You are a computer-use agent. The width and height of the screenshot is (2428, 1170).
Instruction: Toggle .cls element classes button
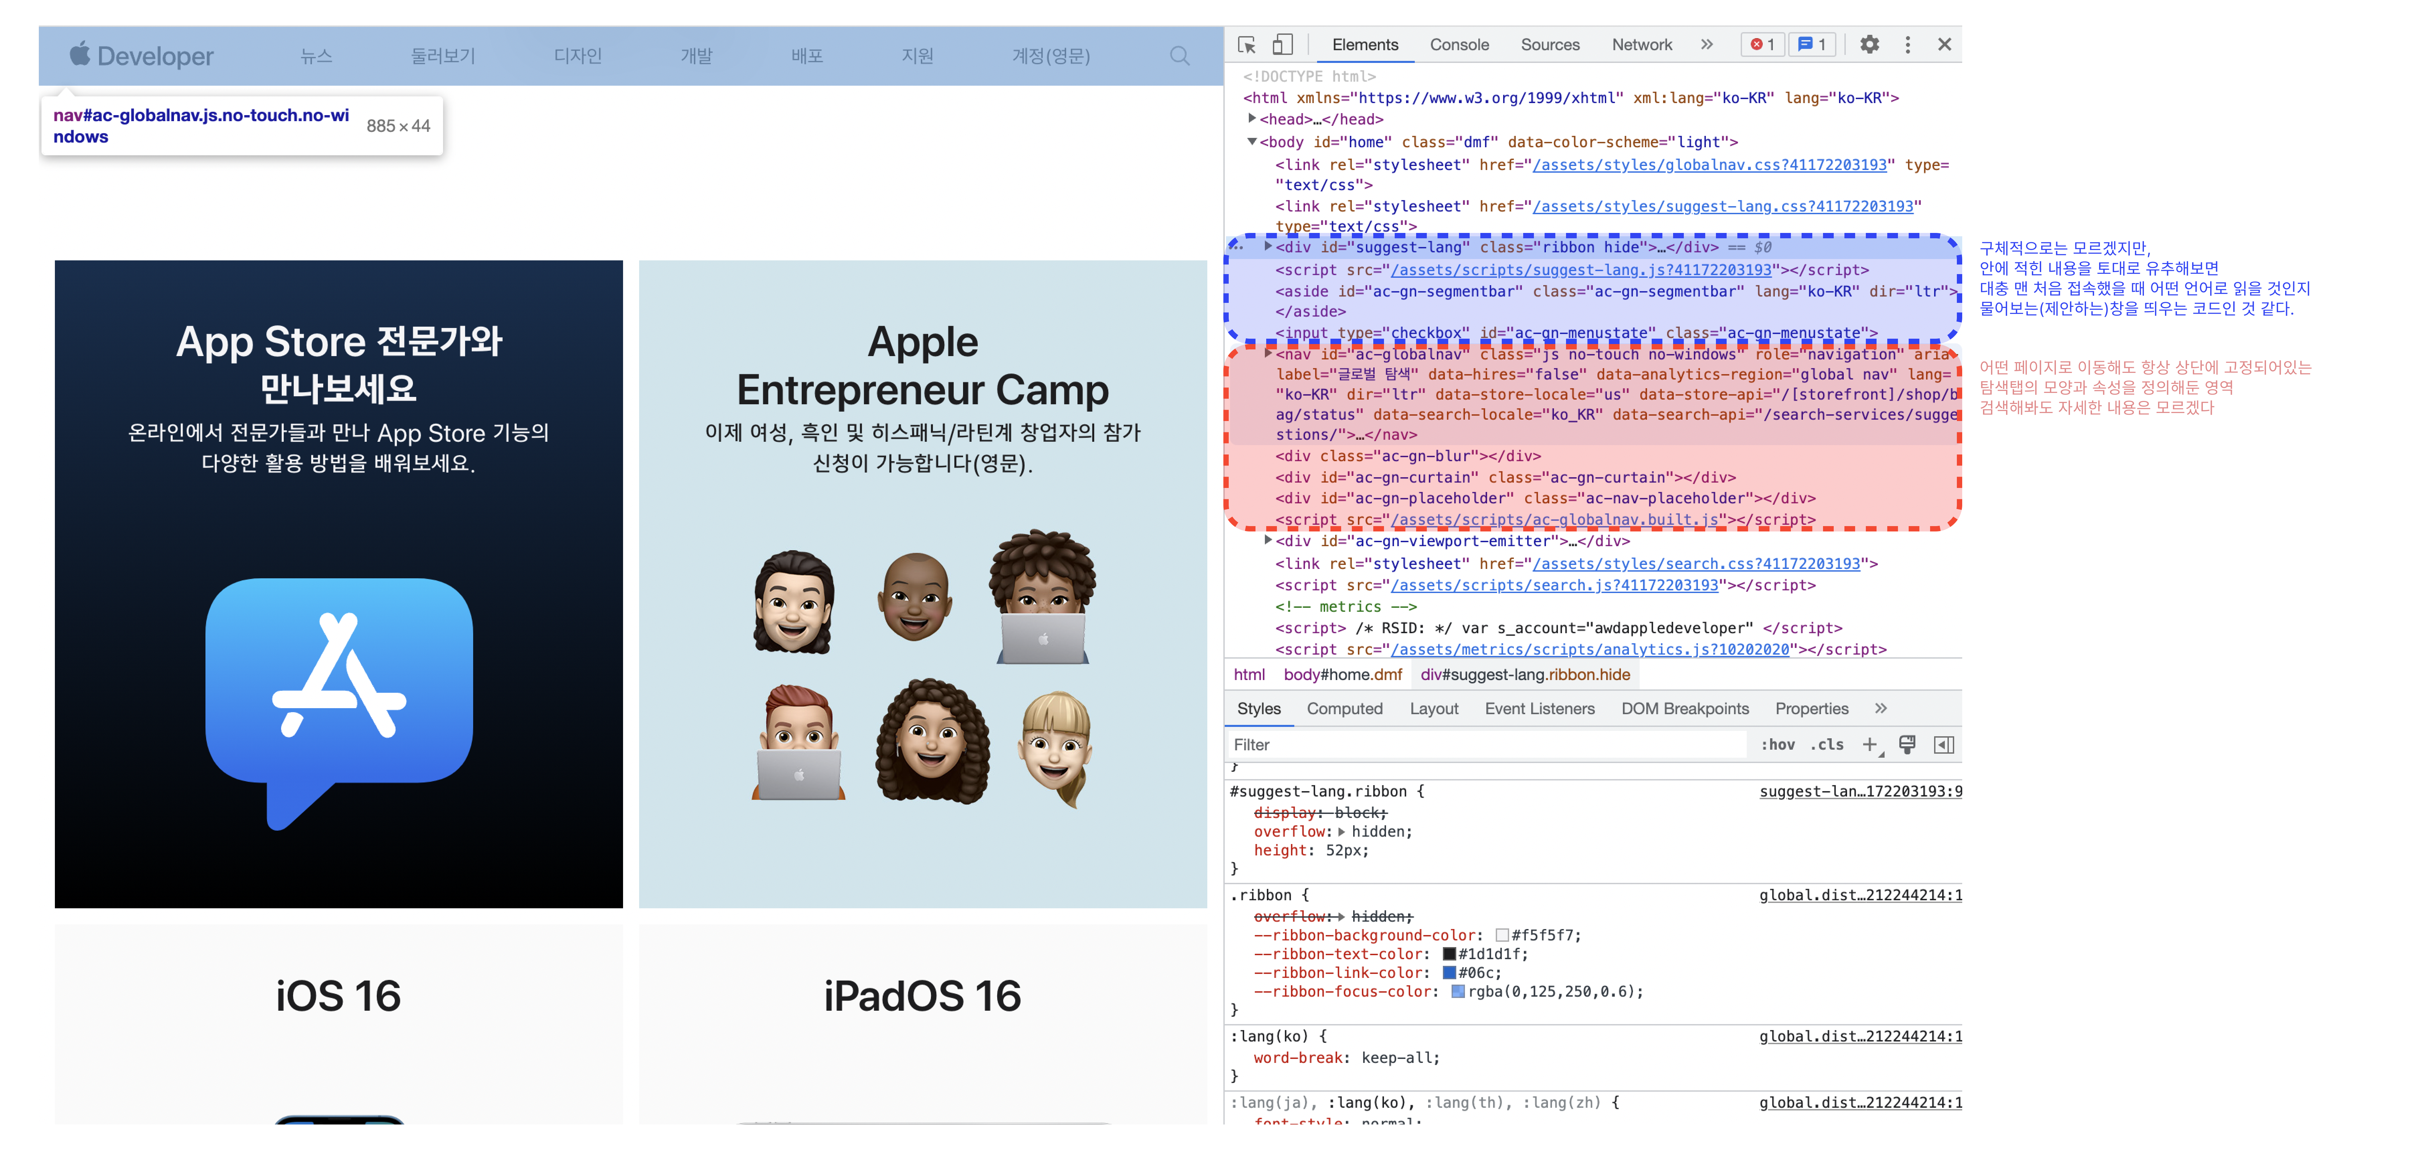[1827, 744]
